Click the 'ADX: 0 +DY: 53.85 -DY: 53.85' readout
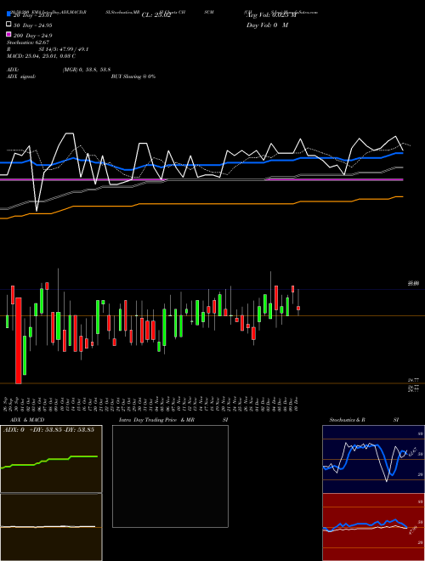 [x=48, y=429]
